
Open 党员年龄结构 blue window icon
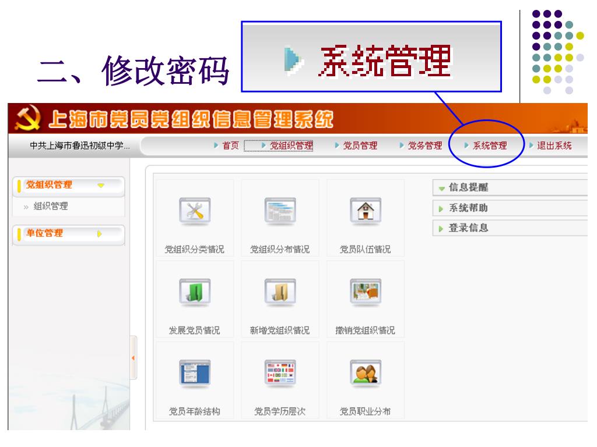195,373
